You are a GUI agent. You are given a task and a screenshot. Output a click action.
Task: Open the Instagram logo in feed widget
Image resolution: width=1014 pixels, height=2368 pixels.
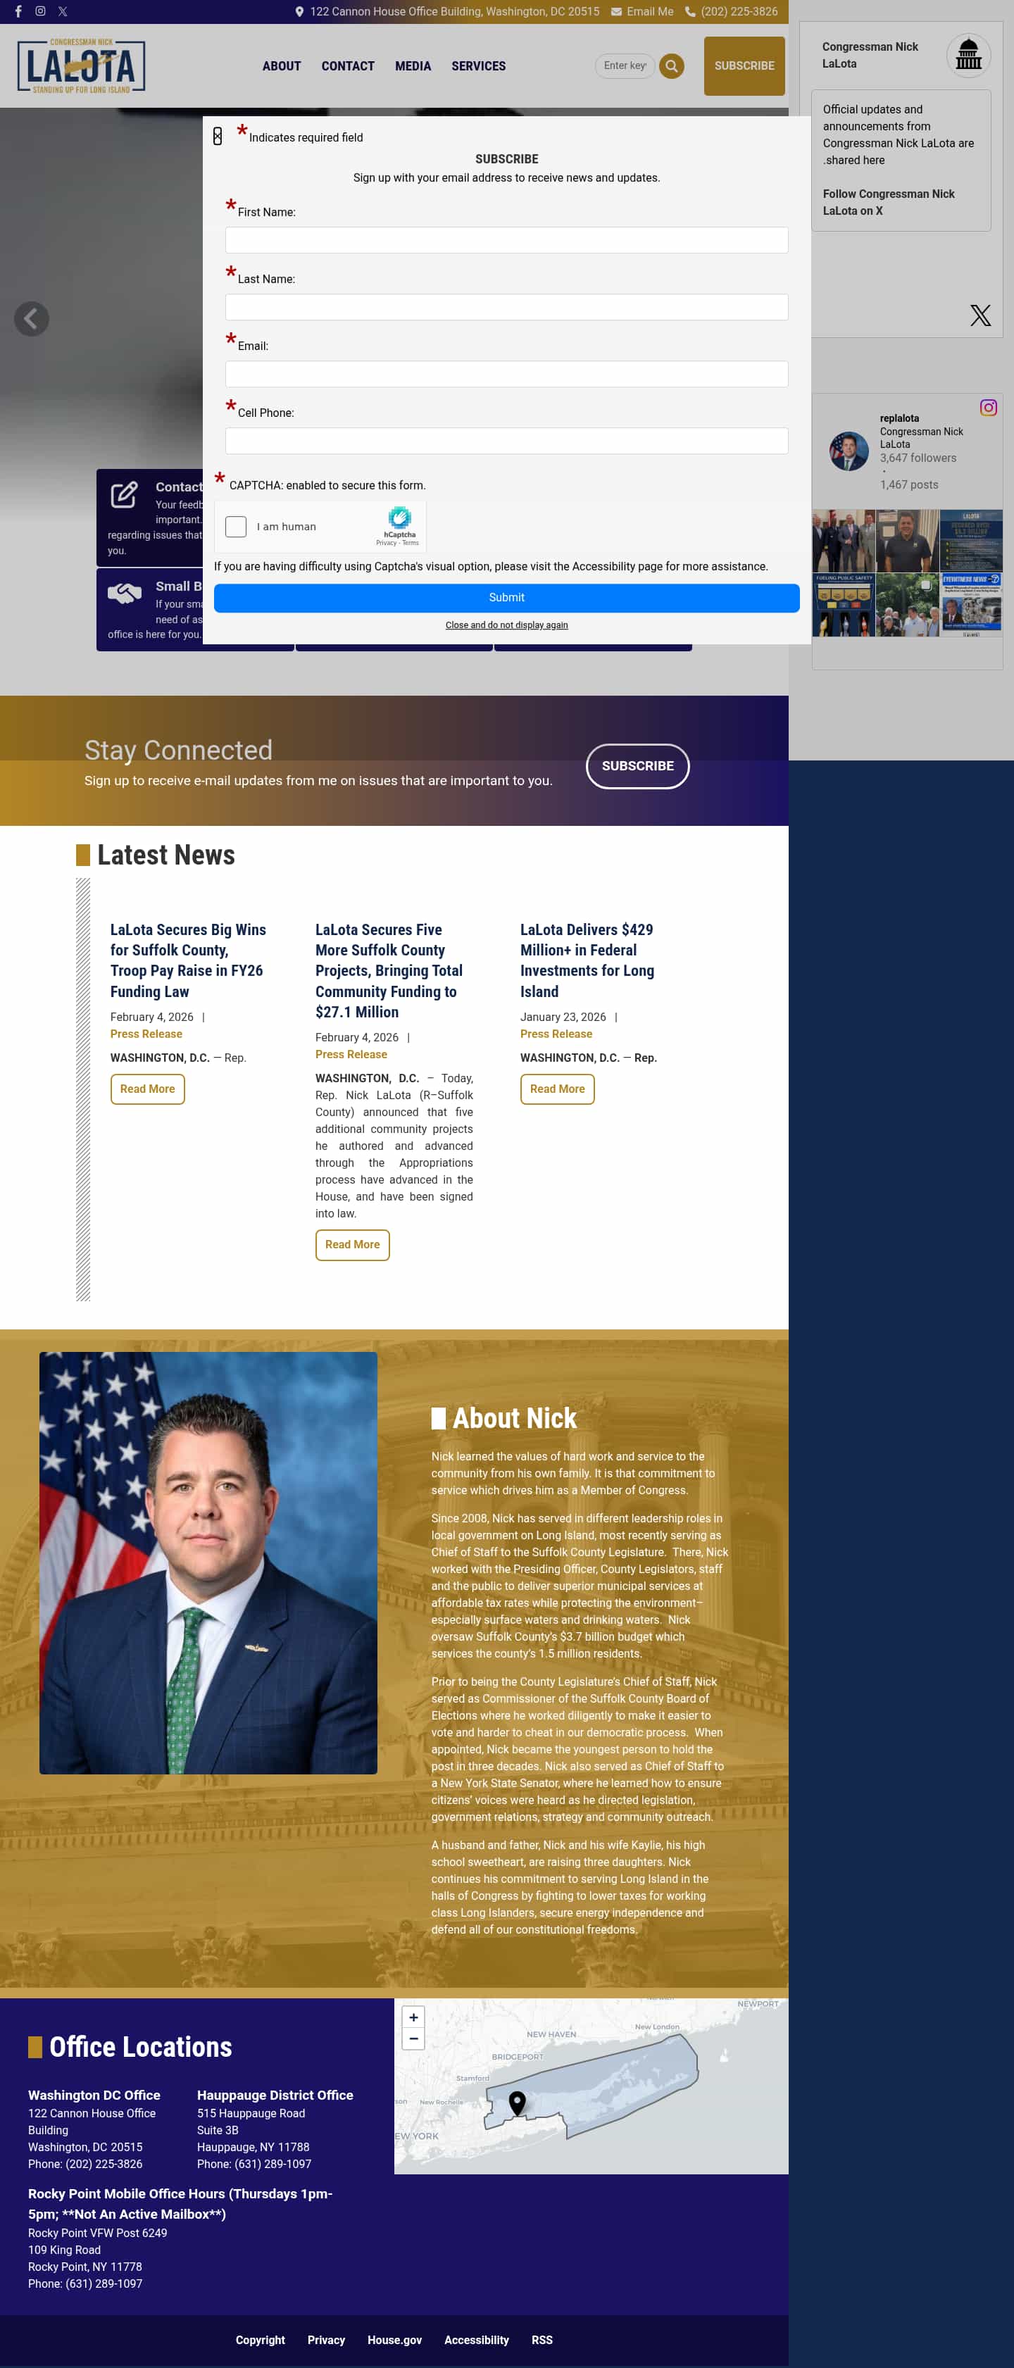coord(988,407)
